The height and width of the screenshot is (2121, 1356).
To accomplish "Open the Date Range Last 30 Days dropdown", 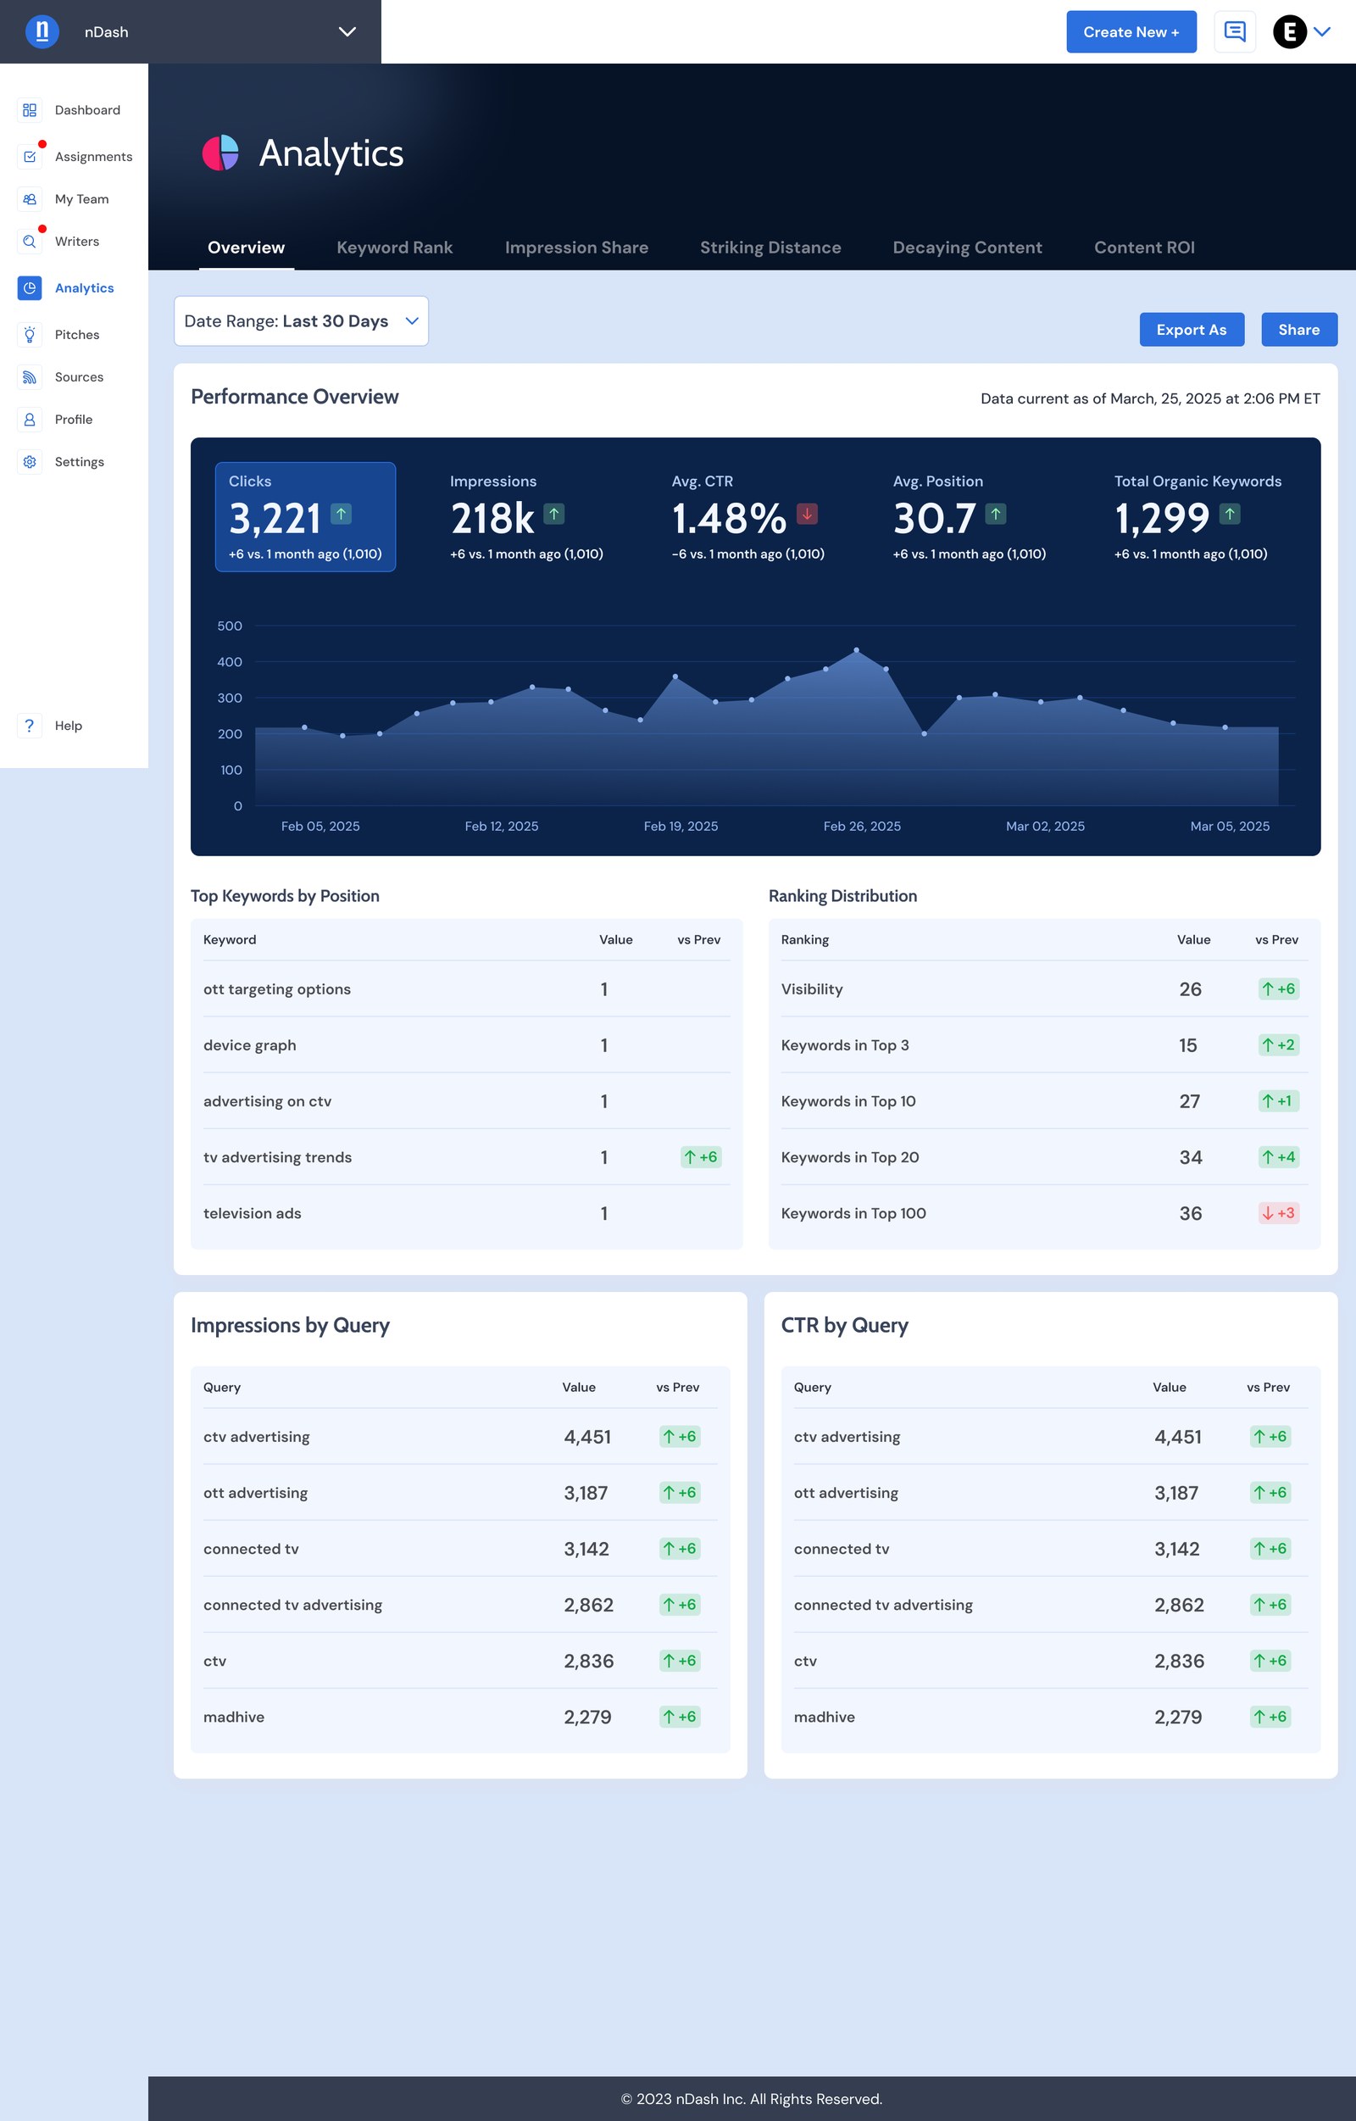I will [x=301, y=320].
